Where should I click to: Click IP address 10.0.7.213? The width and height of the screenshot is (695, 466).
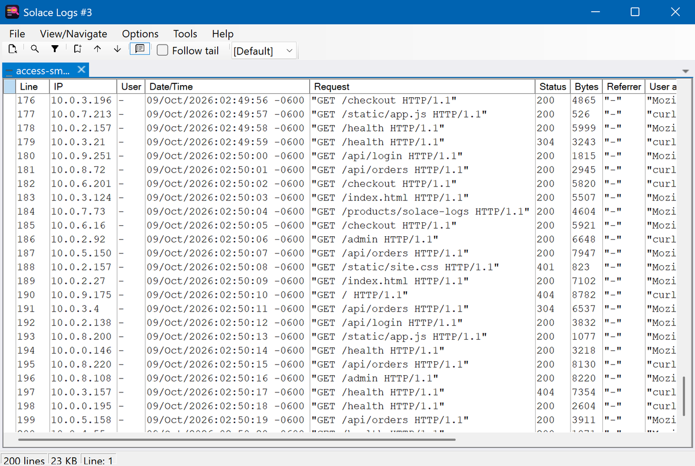point(82,114)
